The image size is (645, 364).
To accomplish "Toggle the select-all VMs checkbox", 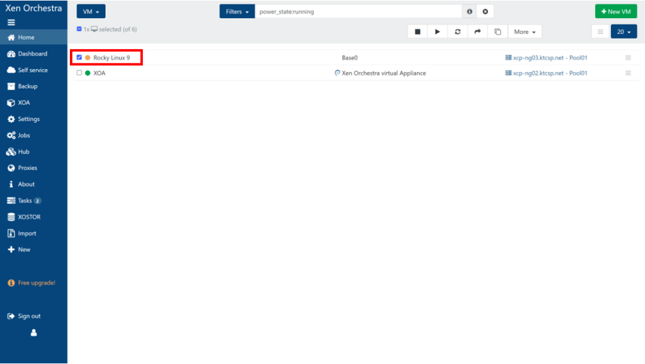I will (79, 29).
